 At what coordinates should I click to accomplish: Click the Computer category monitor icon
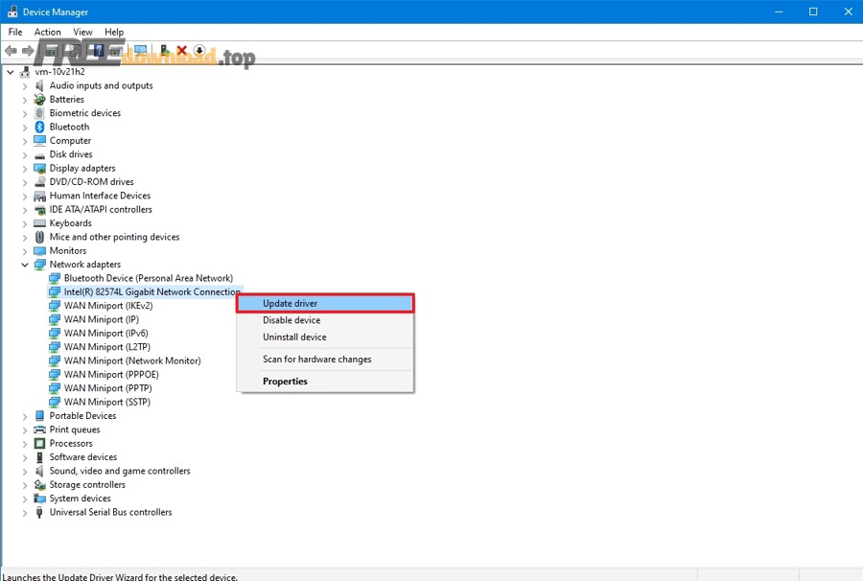point(39,140)
